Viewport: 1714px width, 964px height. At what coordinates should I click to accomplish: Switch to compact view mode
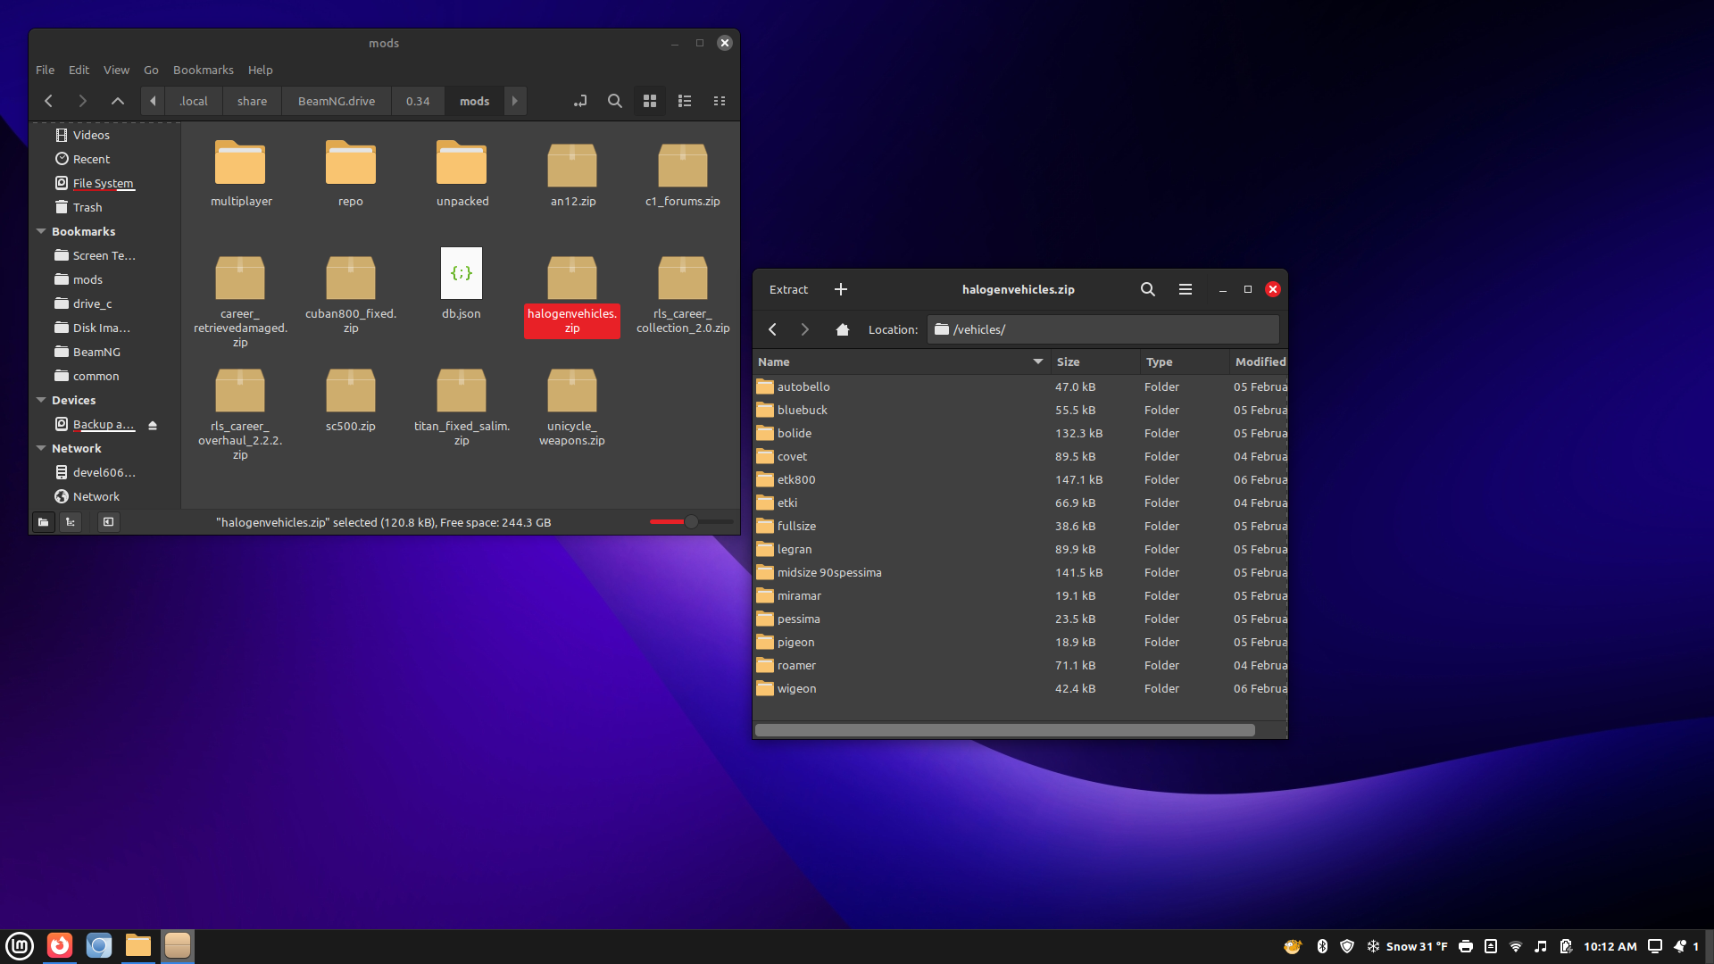tap(720, 101)
